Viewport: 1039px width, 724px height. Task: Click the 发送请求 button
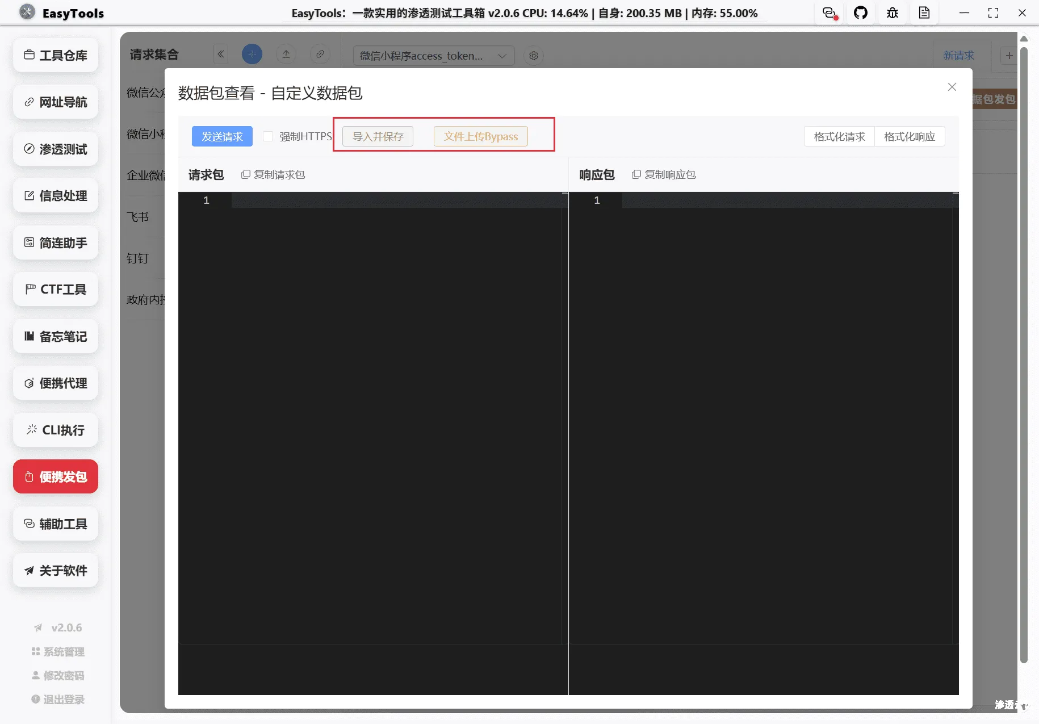point(221,136)
